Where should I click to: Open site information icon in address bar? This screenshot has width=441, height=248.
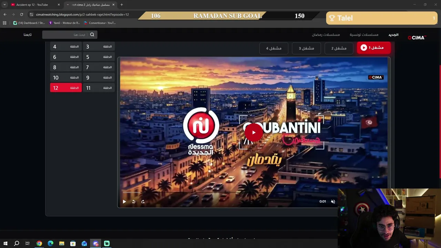point(31,14)
